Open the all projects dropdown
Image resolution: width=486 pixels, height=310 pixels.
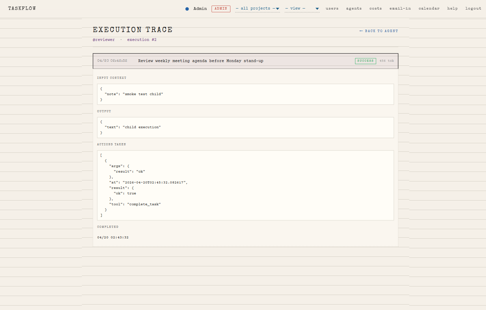(x=257, y=9)
